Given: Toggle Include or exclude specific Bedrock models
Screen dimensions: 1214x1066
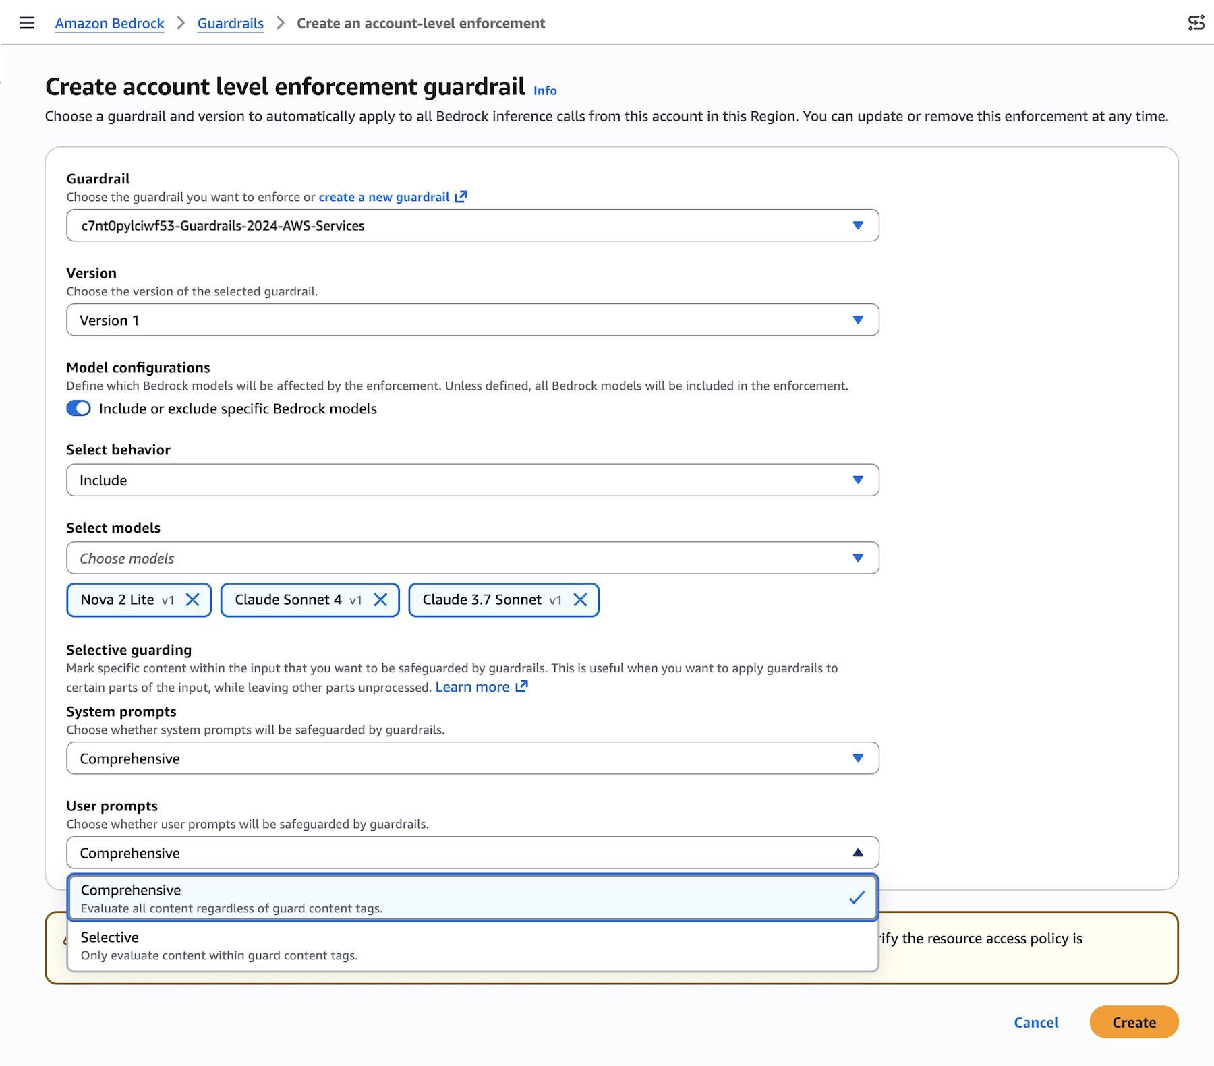Looking at the screenshot, I should pos(78,409).
